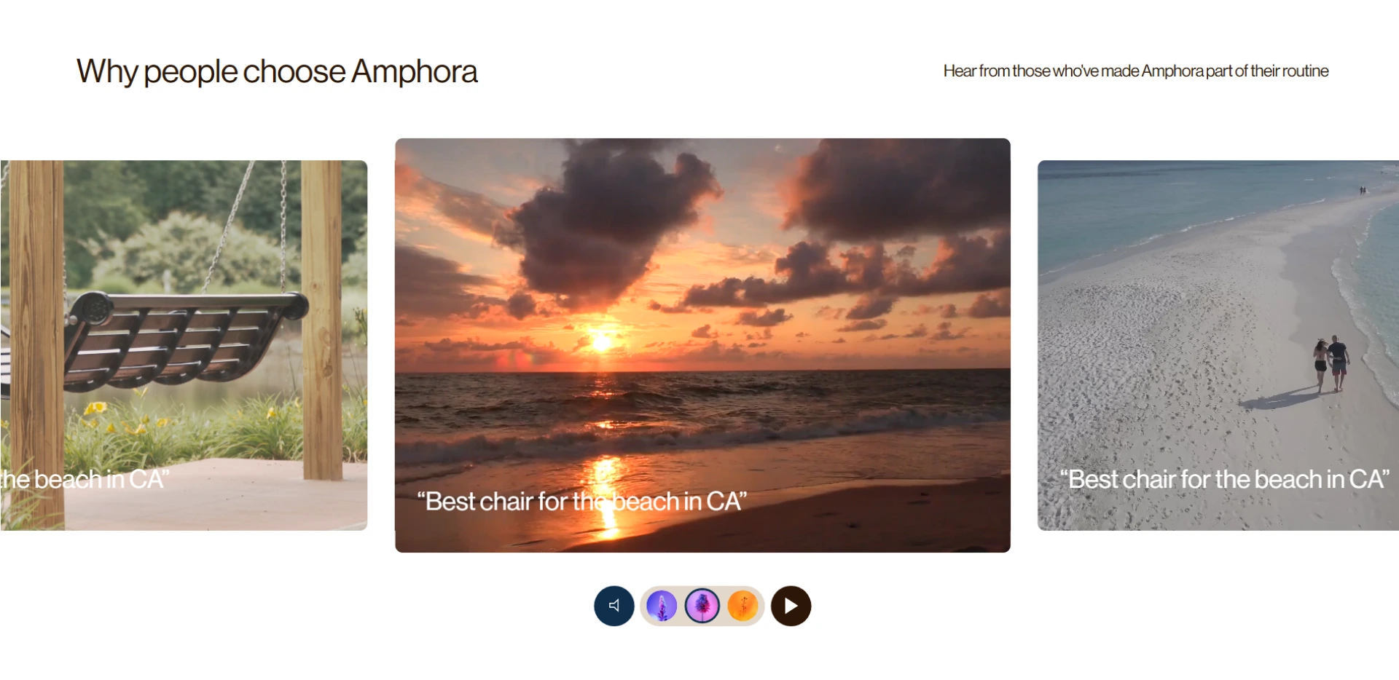Screen dimensions: 1399x680
Task: Click the partial "the beach in CA" caption on the left
Action: [85, 479]
